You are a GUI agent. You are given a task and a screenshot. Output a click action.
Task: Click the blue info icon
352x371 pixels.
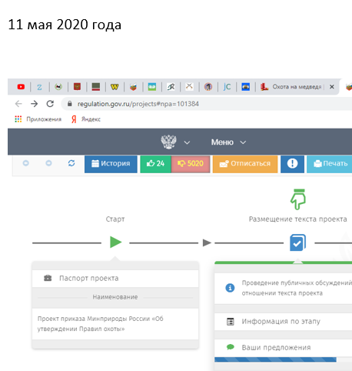(230, 288)
